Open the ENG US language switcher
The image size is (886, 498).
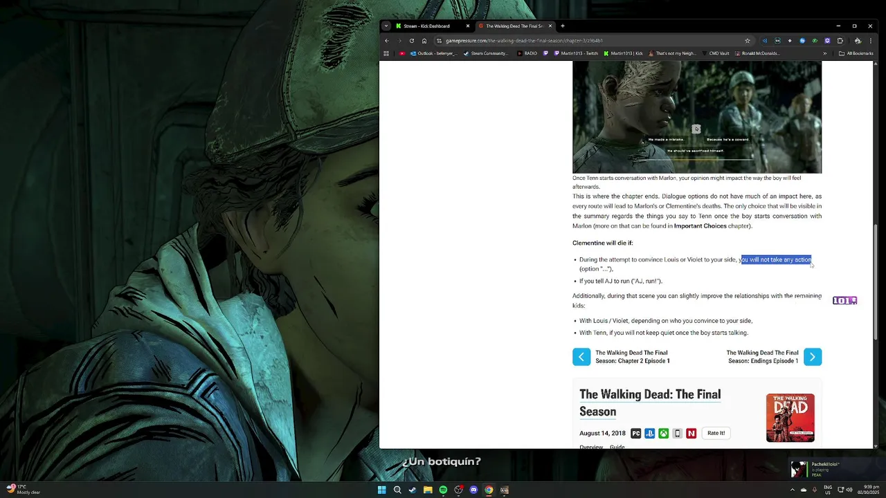[827, 490]
